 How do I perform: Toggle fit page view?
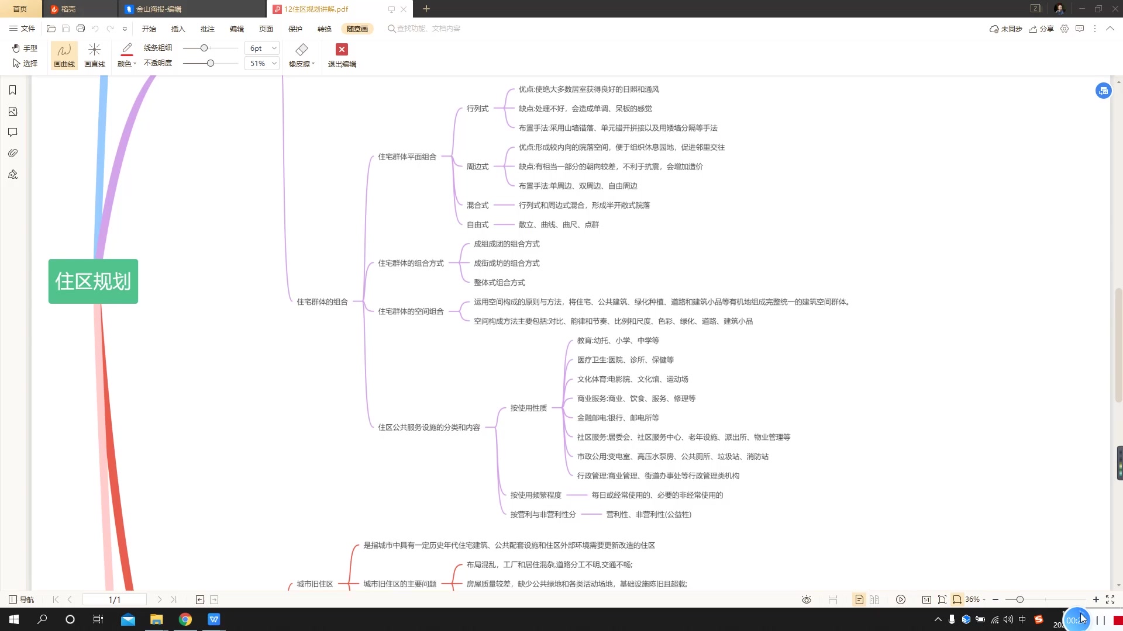coord(942,599)
